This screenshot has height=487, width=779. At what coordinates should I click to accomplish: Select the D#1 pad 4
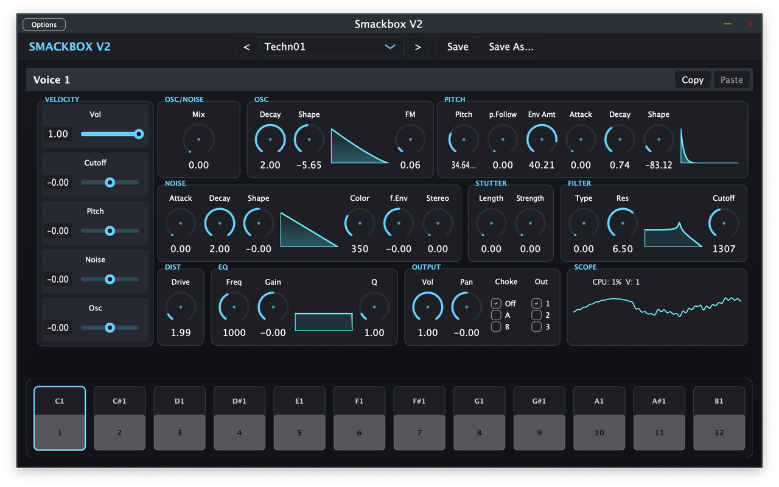click(x=239, y=418)
